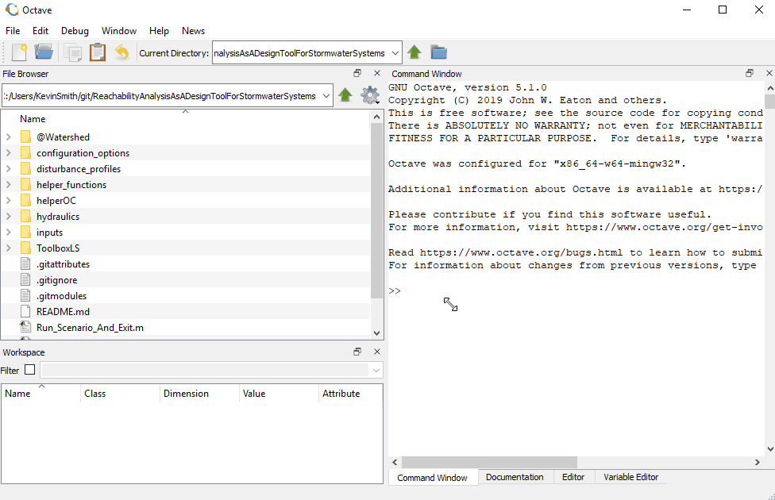Image resolution: width=775 pixels, height=500 pixels.
Task: Select the Run_Scenario_And_Exit.m script icon
Action: click(x=25, y=327)
